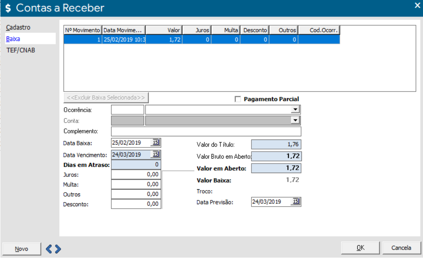Expand the Ocorrência dropdown list
423x258 pixels.
pyautogui.click(x=295, y=110)
